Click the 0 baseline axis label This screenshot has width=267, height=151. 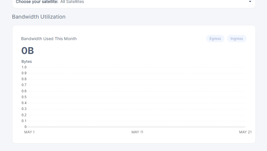25,127
